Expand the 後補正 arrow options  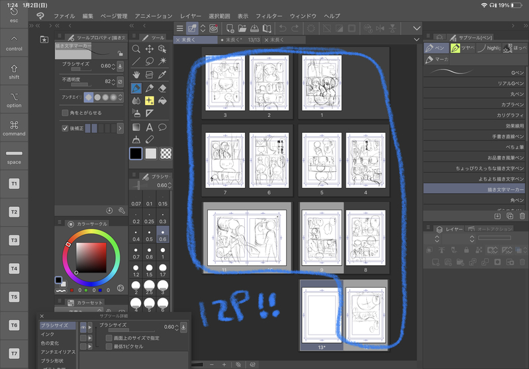coord(120,128)
